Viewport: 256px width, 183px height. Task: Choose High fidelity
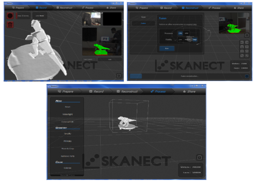tap(195, 40)
